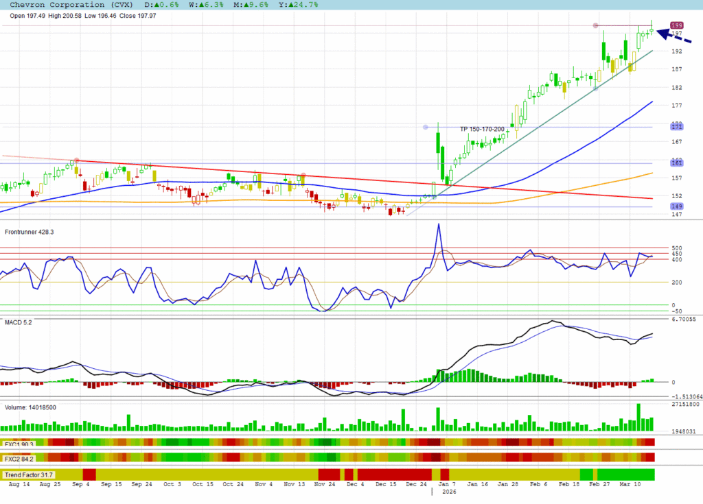Select red circle anchor on descending trendline start
This screenshot has width=703, height=504.
[x=76, y=160]
